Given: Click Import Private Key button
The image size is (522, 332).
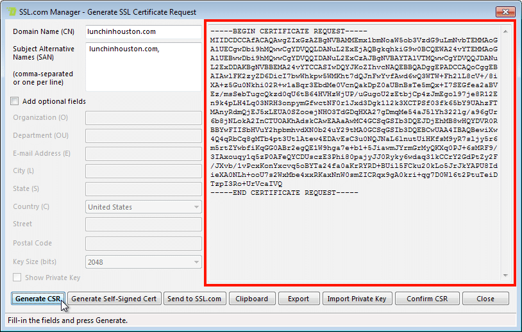Looking at the screenshot, I should click(357, 299).
